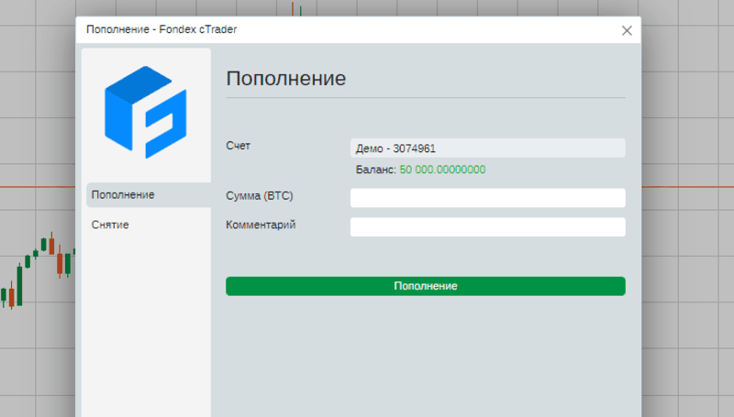This screenshot has width=734, height=417.
Task: Click the Fondex cube logo
Action: point(146,112)
